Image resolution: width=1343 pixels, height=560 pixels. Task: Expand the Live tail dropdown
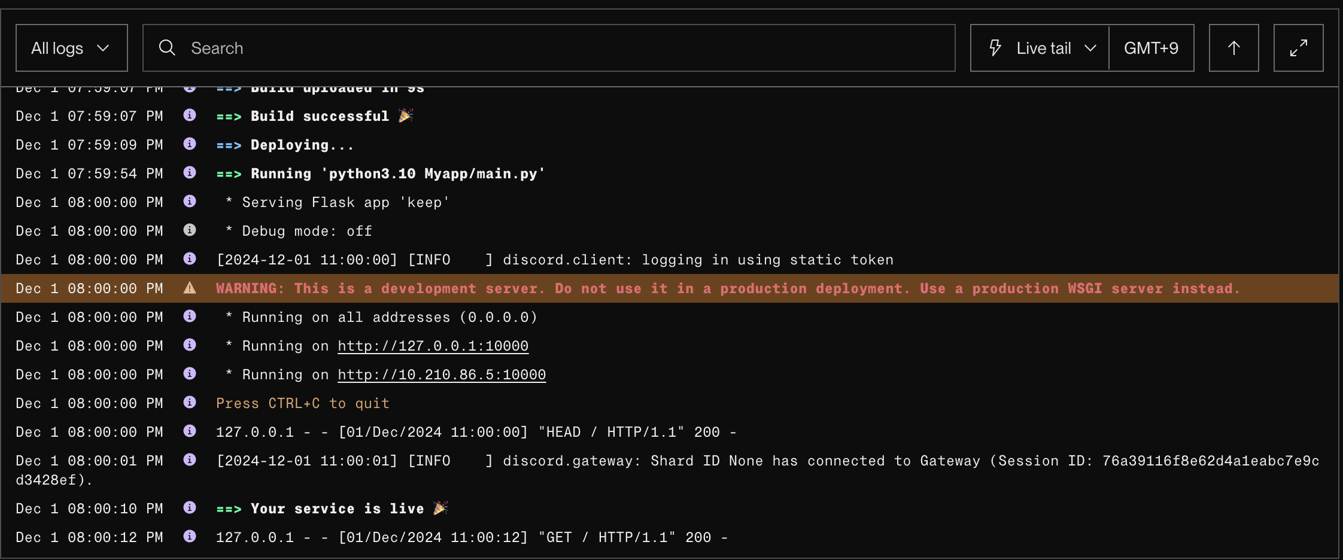[x=1040, y=48]
